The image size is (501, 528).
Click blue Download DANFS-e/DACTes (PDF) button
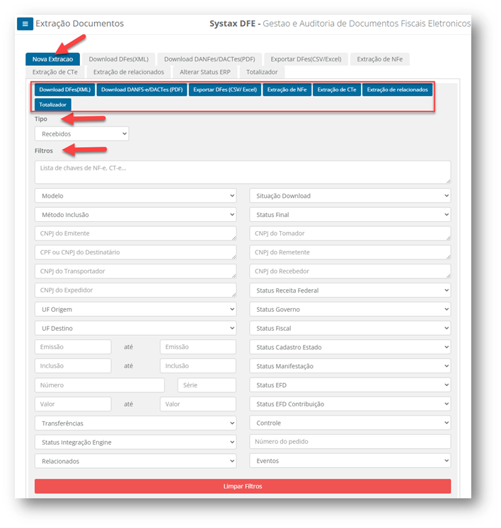[142, 90]
